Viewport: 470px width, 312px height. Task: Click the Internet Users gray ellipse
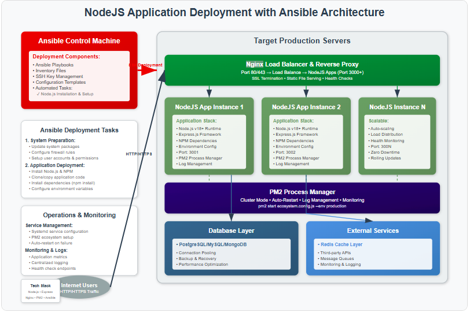(80, 288)
